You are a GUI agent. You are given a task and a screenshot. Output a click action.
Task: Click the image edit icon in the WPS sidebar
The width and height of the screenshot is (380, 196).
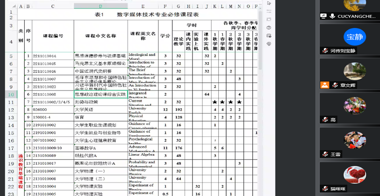[269, 35]
